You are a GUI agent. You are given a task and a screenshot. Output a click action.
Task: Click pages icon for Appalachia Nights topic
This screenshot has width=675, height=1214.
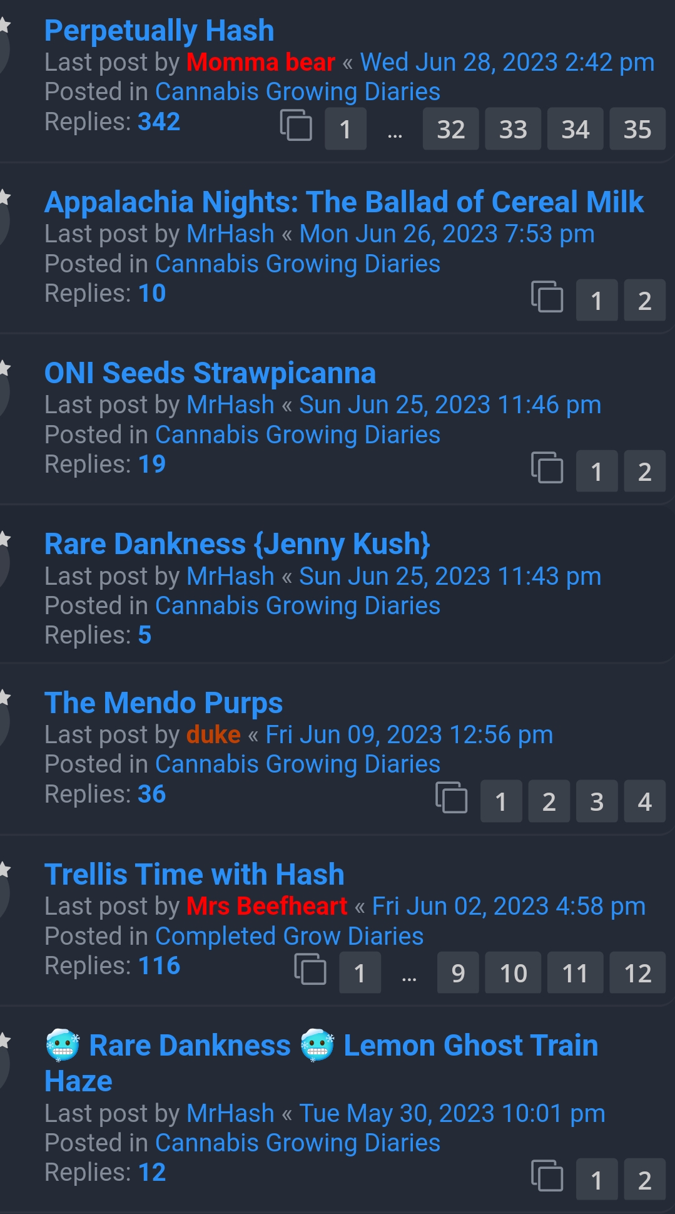547,297
